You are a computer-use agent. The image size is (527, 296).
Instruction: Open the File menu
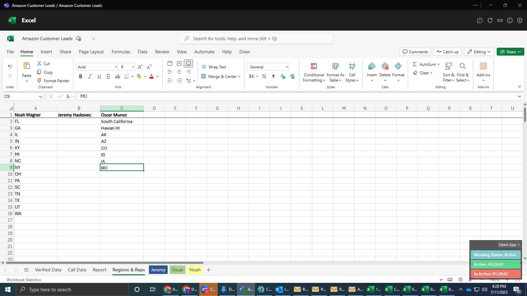pyautogui.click(x=10, y=52)
